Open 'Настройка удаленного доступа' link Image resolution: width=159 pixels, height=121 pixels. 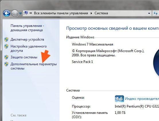(x=29, y=48)
